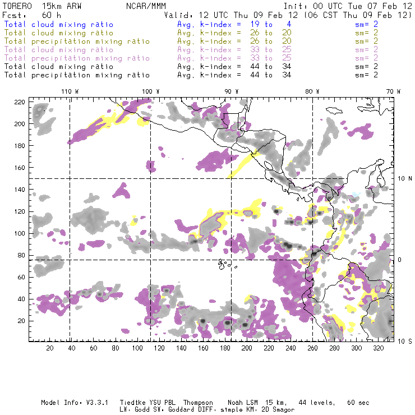Click the "320" tick label on horizontal axis
Viewport: 415px width, 415px height.
[x=378, y=348]
